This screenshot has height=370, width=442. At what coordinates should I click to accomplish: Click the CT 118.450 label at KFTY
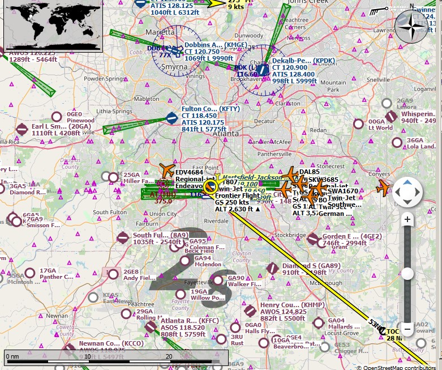tap(199, 116)
